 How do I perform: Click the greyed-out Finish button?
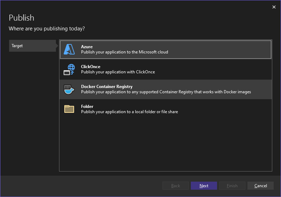tap(232, 186)
